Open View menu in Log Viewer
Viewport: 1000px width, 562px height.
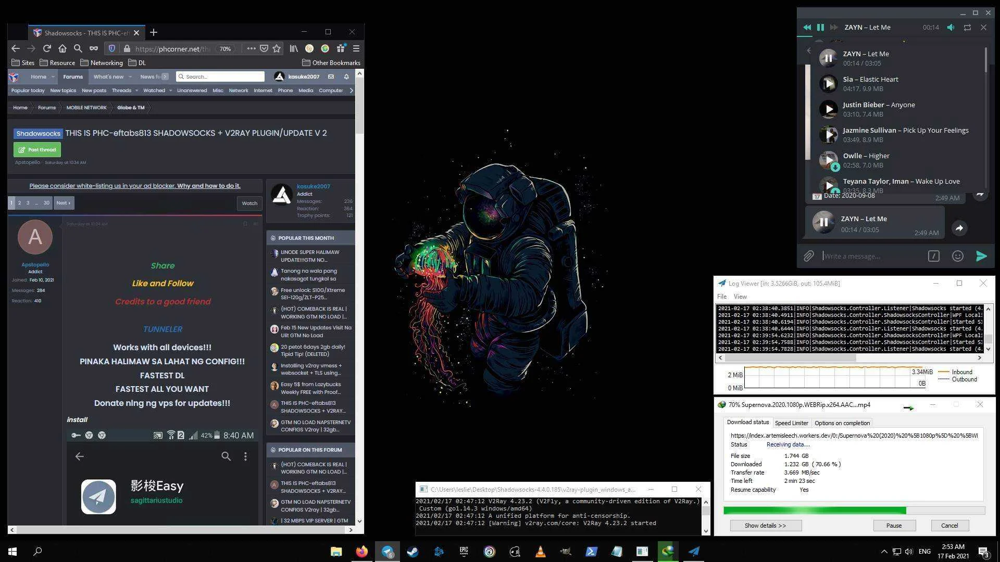coord(740,297)
